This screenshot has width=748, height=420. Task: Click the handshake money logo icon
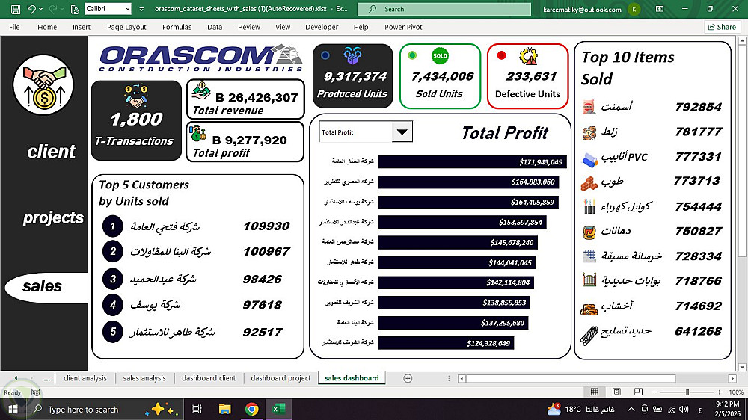click(x=43, y=85)
